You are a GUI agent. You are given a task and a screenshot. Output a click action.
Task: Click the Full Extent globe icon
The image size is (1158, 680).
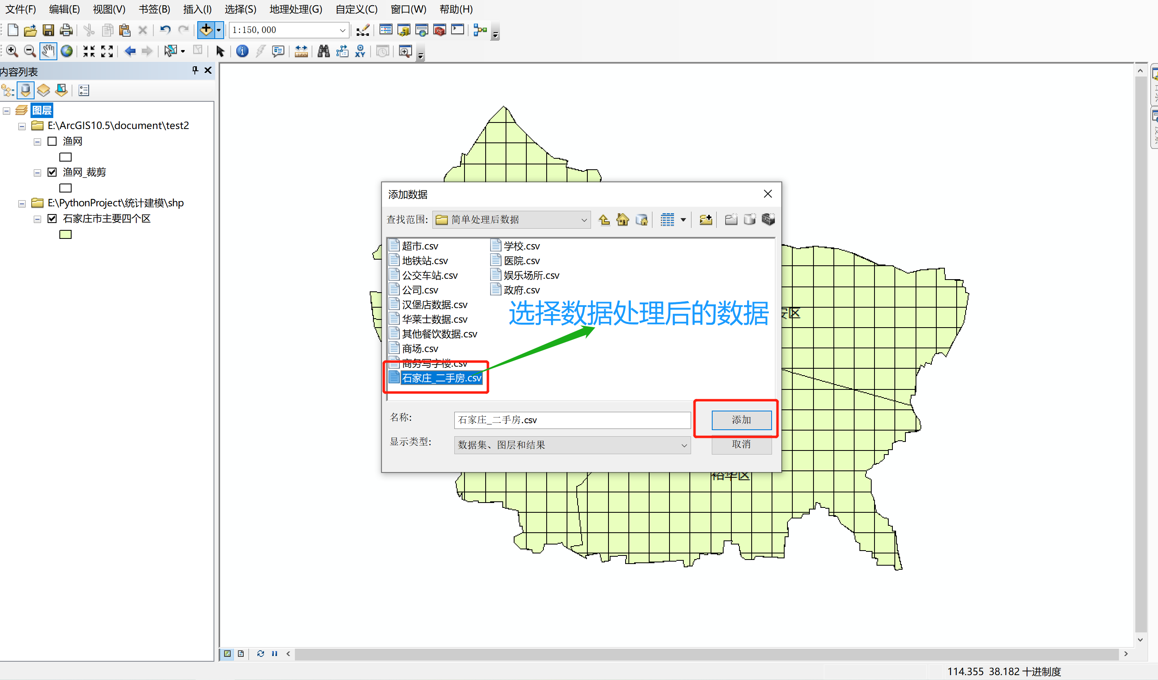coord(67,51)
